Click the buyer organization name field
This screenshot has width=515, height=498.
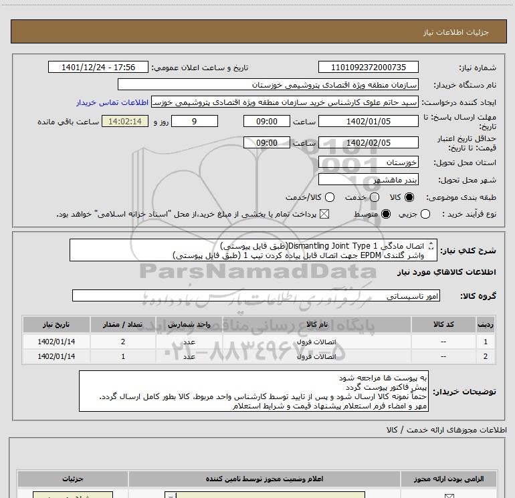(268, 84)
